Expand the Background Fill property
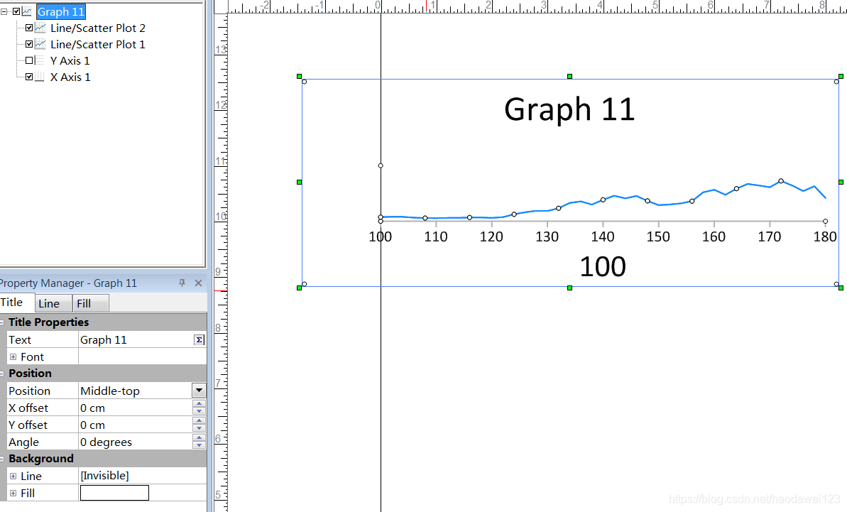This screenshot has width=847, height=512. pyautogui.click(x=13, y=493)
